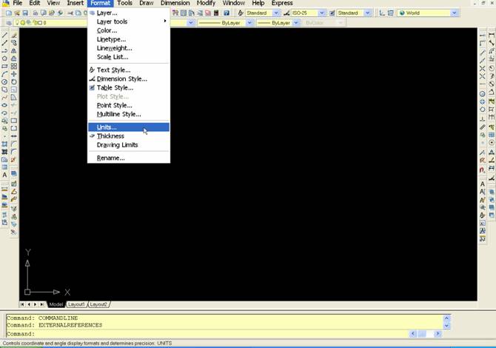Select the Multiline Text 'A' tool

[4, 175]
